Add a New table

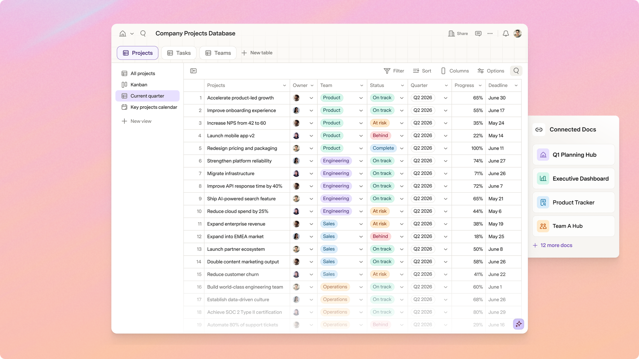(257, 53)
